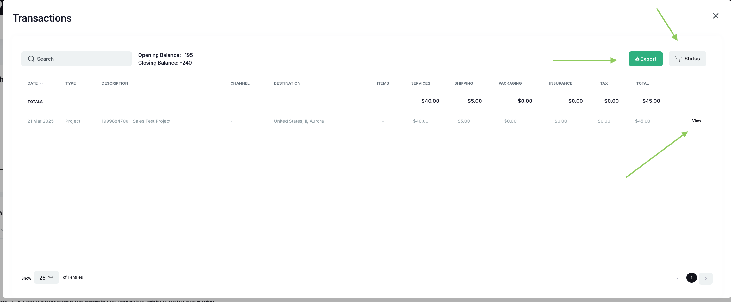The width and height of the screenshot is (731, 302).
Task: Sort by the Description column header
Action: coord(115,83)
